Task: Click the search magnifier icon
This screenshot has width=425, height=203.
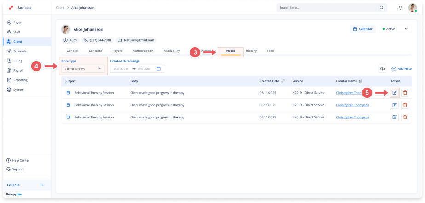Action: 381,8
